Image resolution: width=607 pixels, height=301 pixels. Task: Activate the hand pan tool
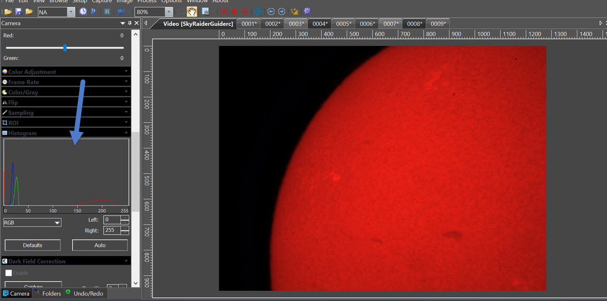click(191, 12)
